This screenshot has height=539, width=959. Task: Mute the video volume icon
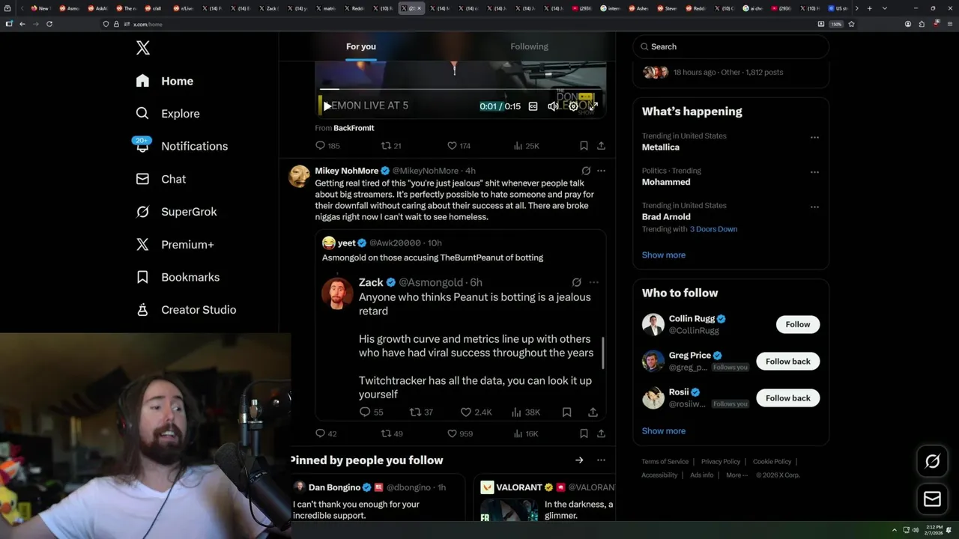coord(553,106)
